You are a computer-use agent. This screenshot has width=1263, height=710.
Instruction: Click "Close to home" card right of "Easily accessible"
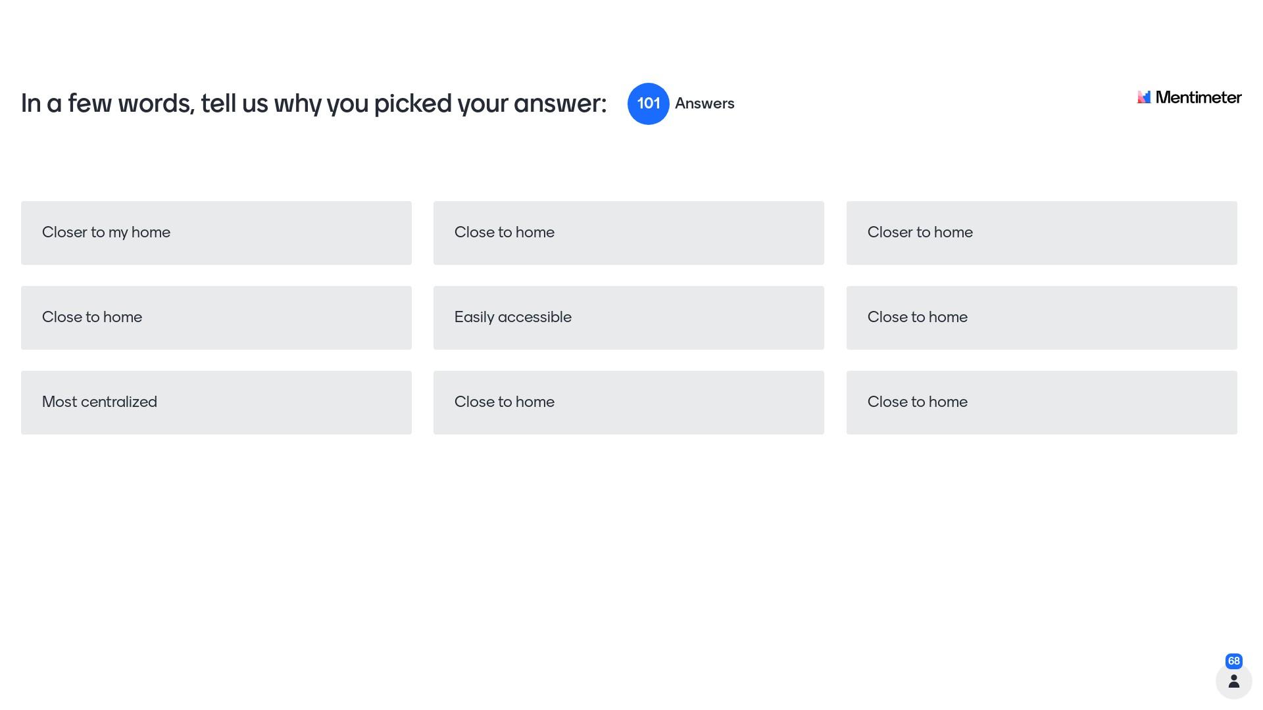[1041, 318]
